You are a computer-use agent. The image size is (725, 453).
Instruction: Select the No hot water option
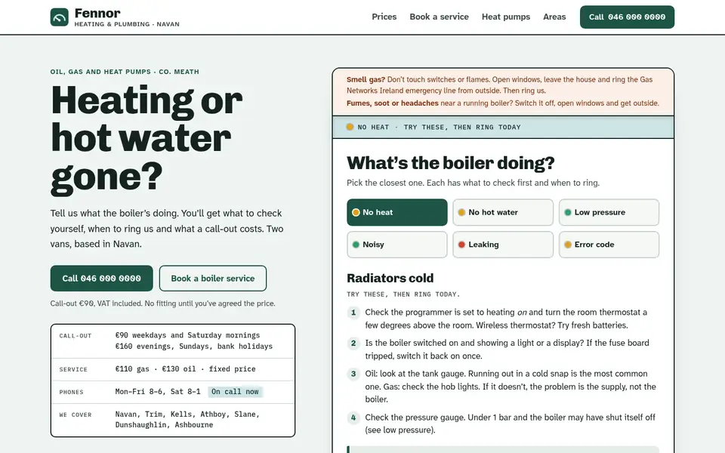pos(503,212)
